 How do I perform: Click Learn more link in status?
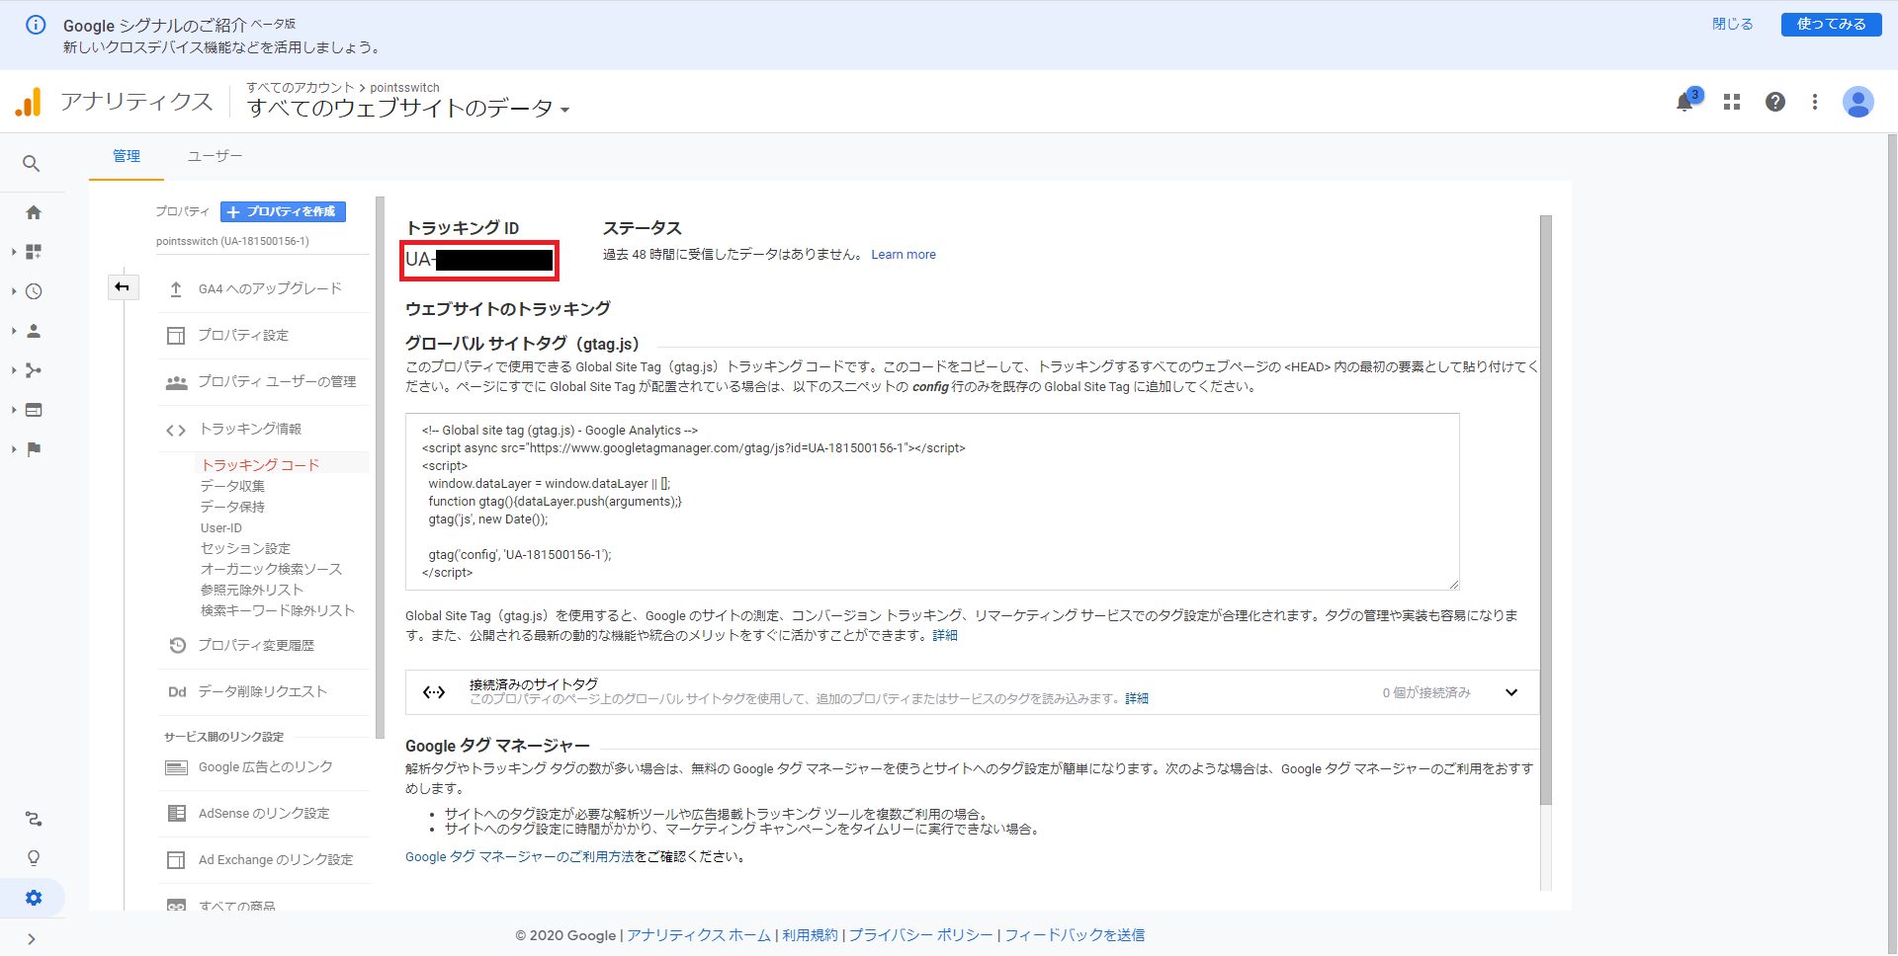click(904, 255)
